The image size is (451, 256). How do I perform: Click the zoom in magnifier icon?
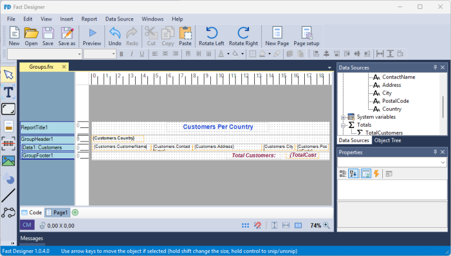[327, 225]
